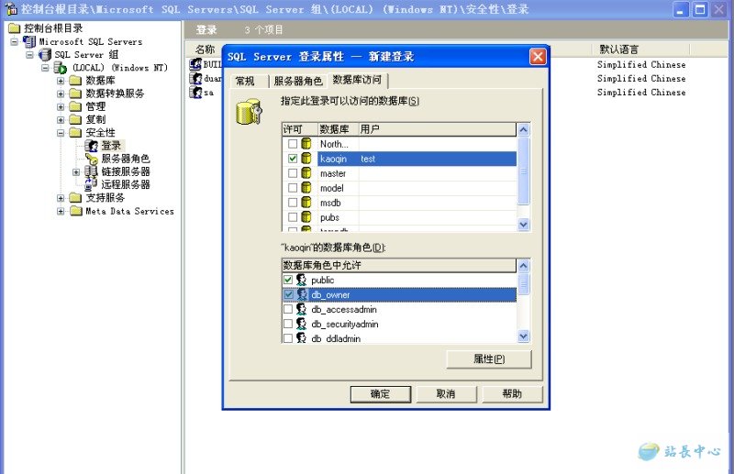This screenshot has width=734, height=474.
Task: Check the msdb database permit checkbox
Action: tap(293, 203)
